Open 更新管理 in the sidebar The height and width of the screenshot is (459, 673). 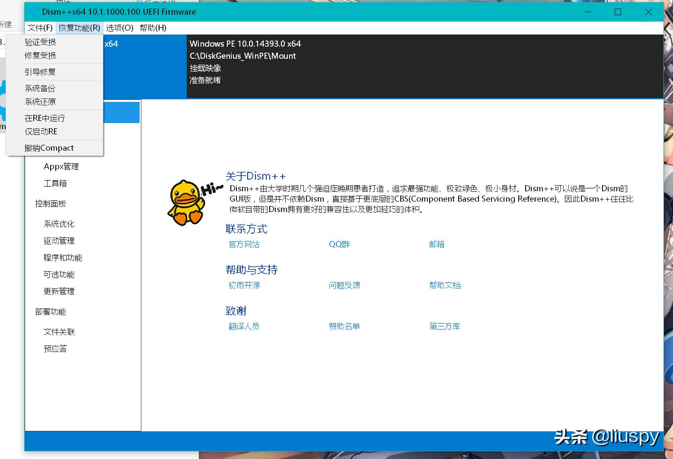(58, 291)
